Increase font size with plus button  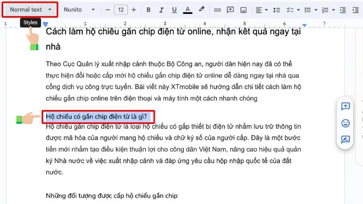point(133,10)
